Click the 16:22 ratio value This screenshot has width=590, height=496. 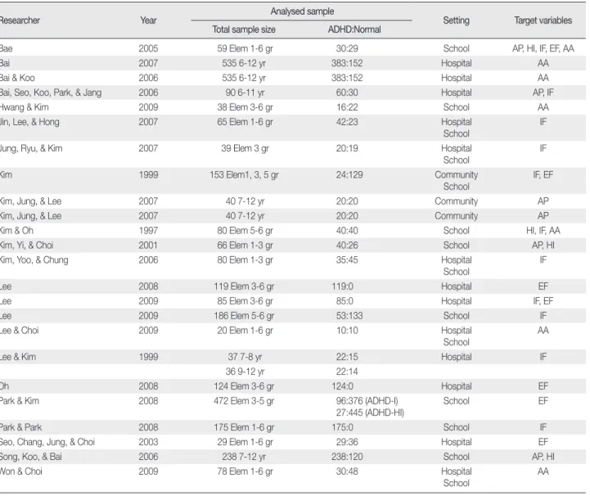pos(347,107)
